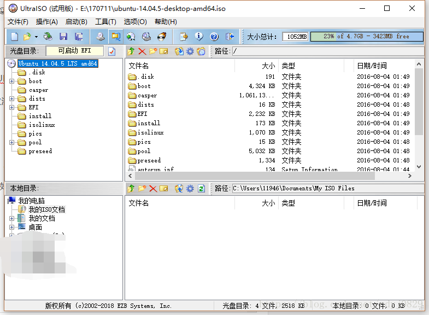Click the Convert image toolbar icon
429x315 pixels.
[131, 37]
